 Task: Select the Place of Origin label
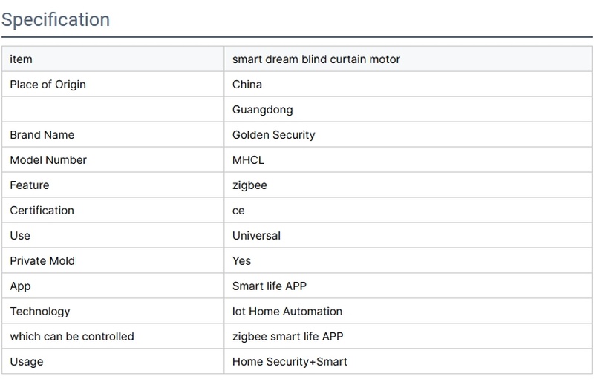(x=48, y=85)
